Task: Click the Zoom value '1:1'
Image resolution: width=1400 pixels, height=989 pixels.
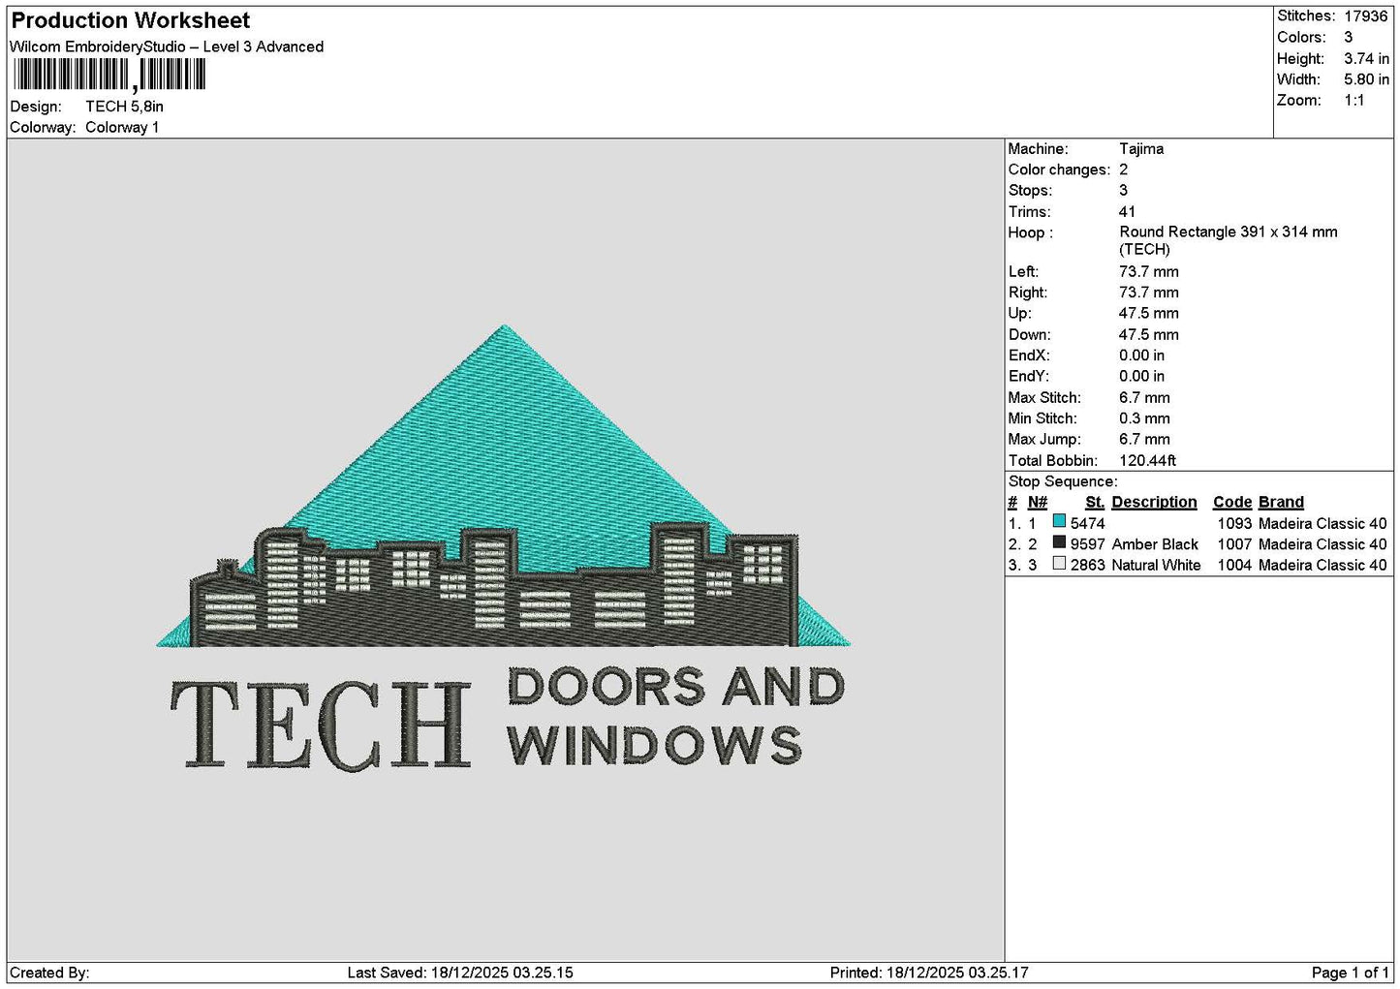Action: click(1353, 101)
